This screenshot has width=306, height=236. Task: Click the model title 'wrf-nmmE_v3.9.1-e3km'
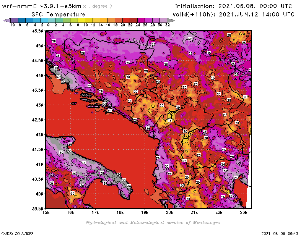pos(42,6)
